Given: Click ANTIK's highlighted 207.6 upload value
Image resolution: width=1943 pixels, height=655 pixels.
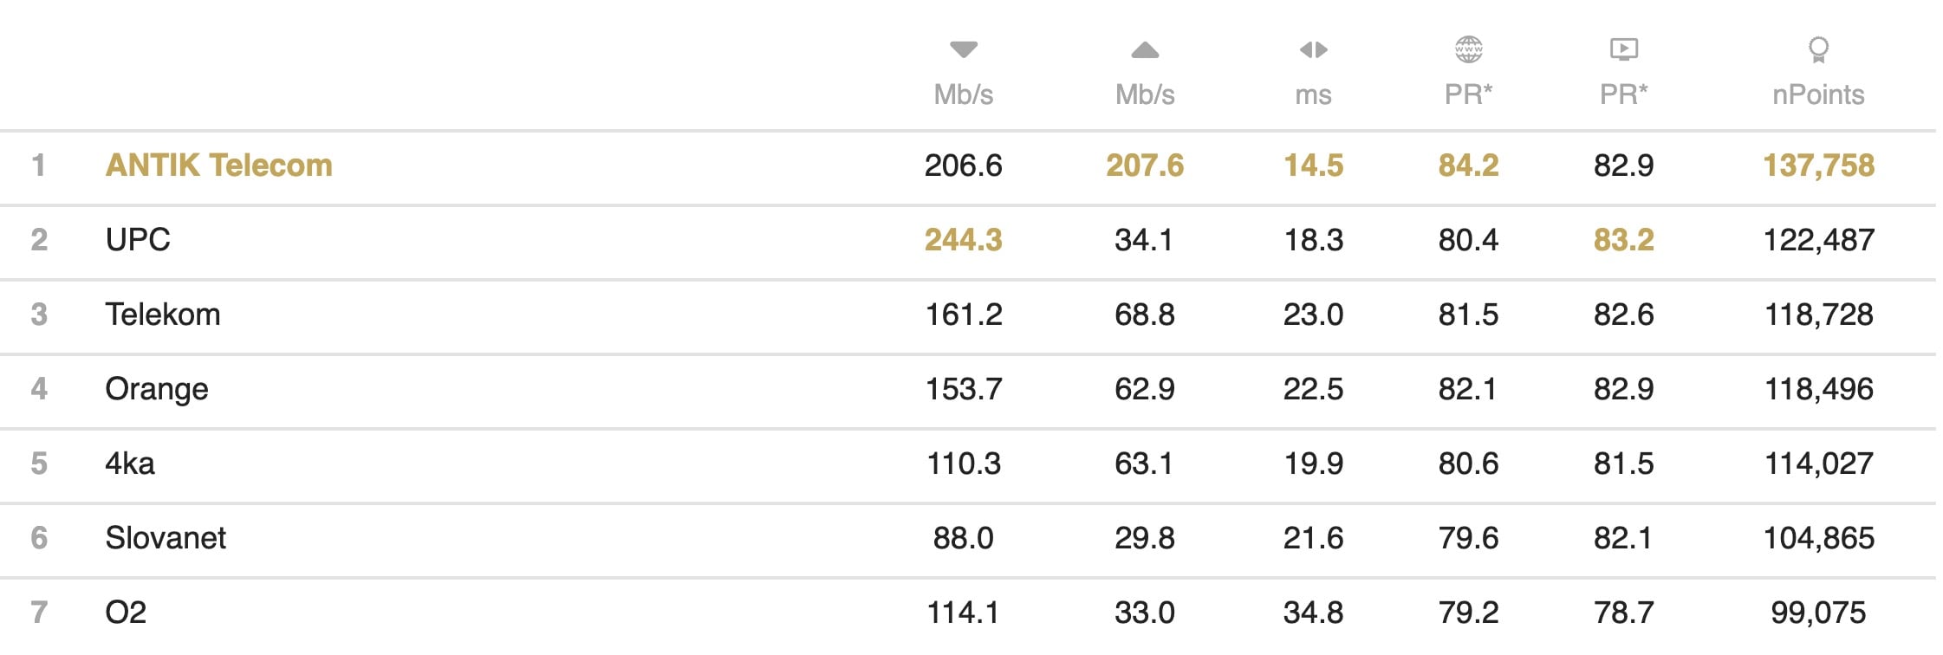Looking at the screenshot, I should (x=1145, y=165).
